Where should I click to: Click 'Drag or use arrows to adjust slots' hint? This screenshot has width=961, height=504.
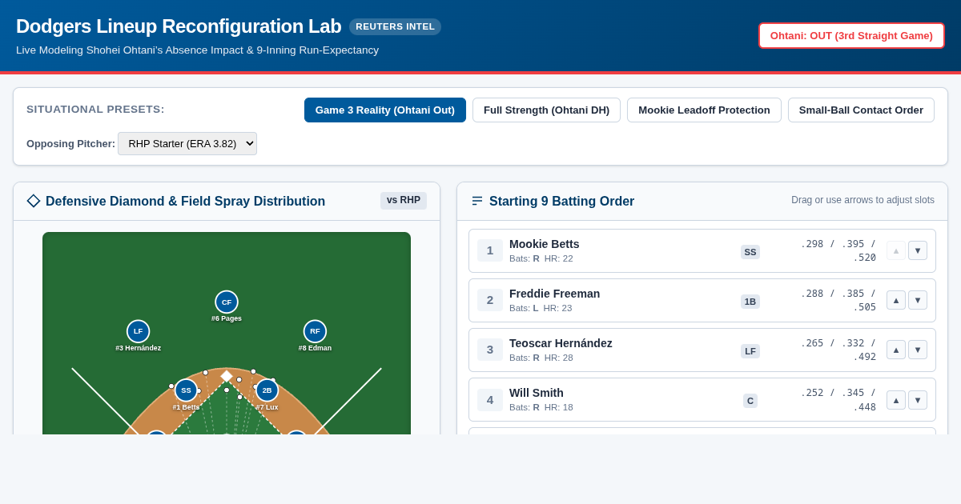pyautogui.click(x=862, y=200)
